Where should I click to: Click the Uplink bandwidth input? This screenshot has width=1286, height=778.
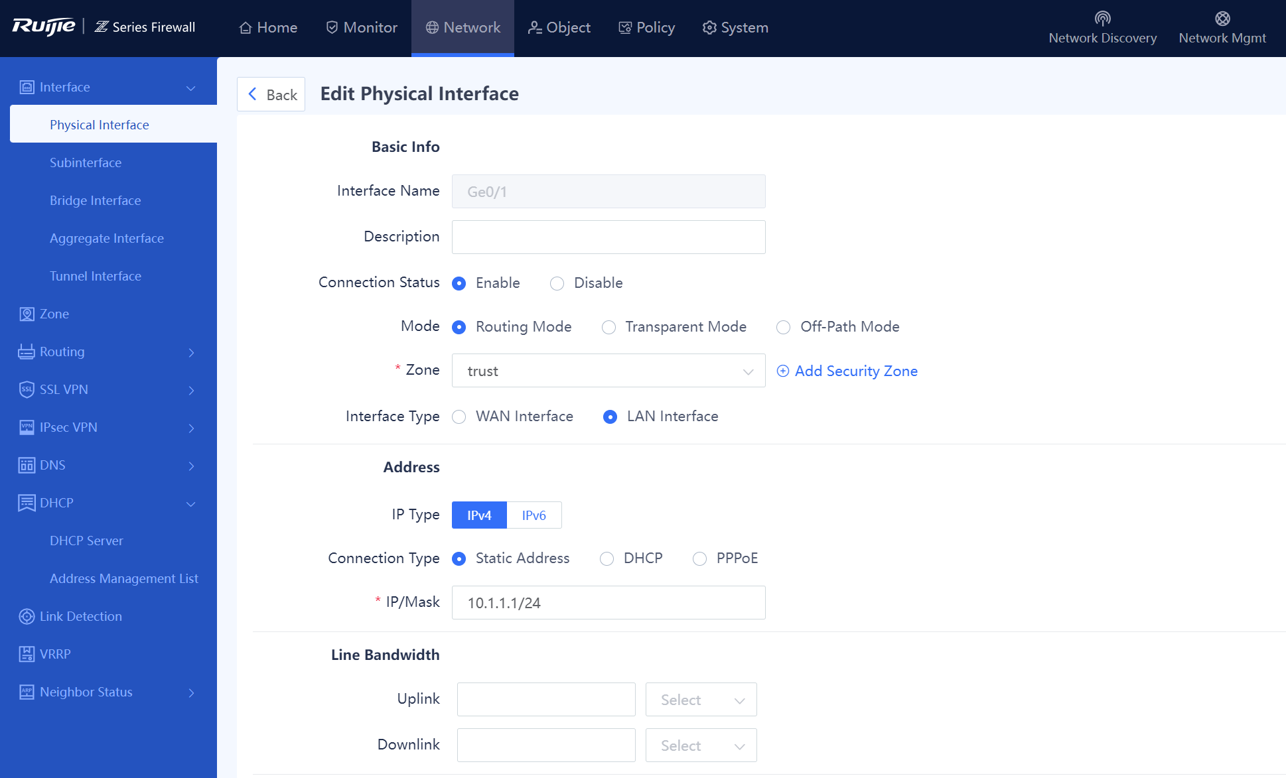(546, 700)
